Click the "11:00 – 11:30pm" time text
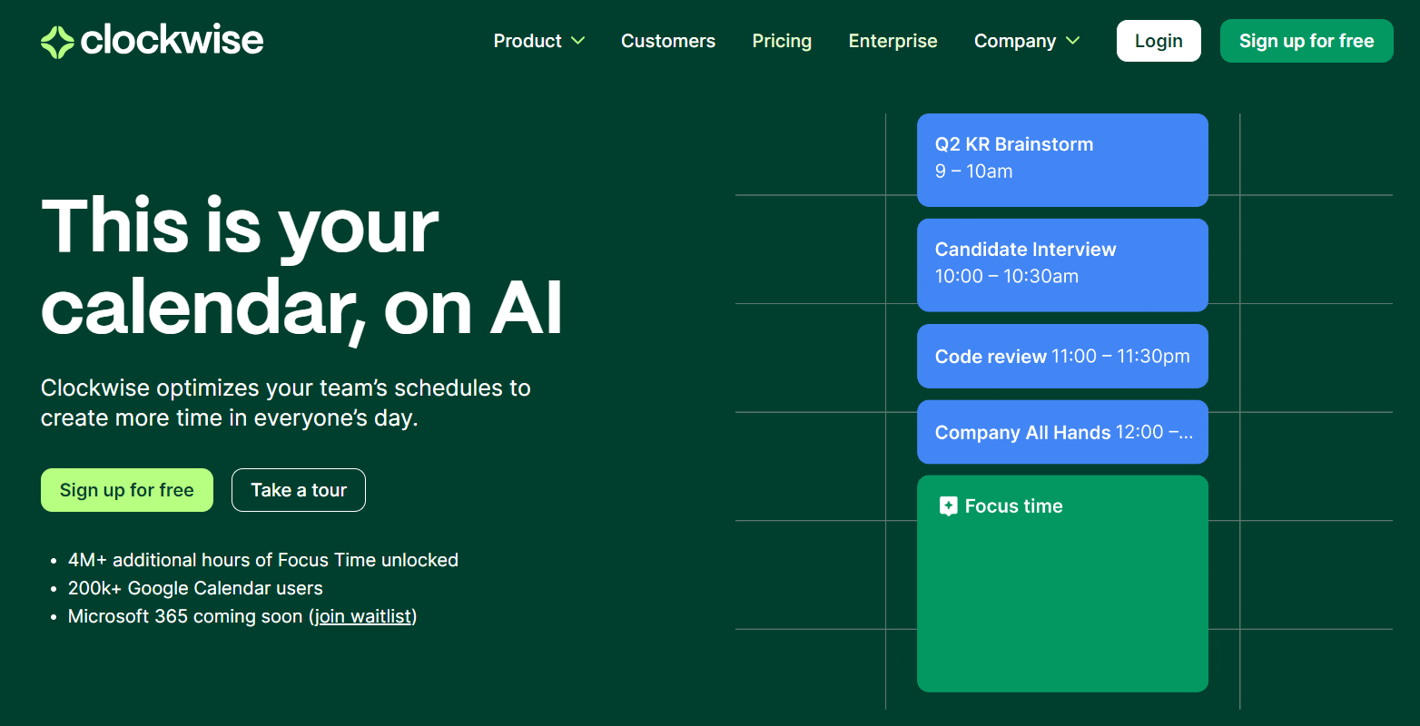The height and width of the screenshot is (726, 1420). coord(1120,357)
